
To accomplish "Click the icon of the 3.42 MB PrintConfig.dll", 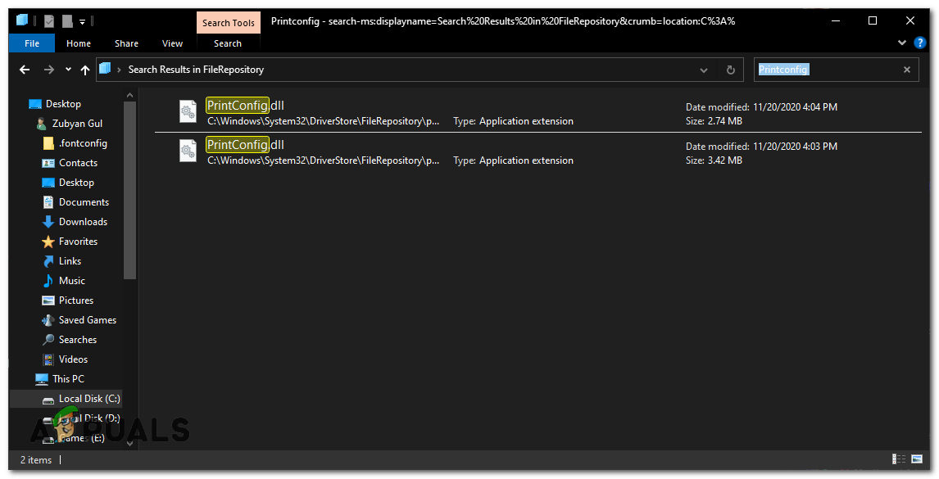I will coord(188,151).
